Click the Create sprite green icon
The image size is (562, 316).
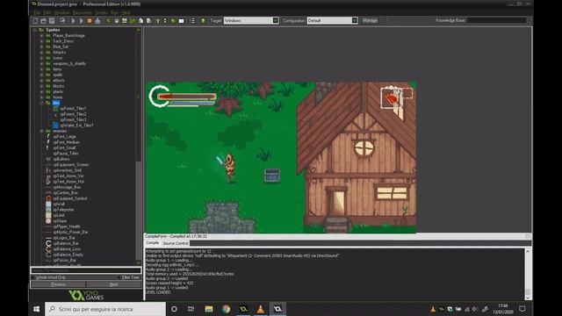coord(108,21)
